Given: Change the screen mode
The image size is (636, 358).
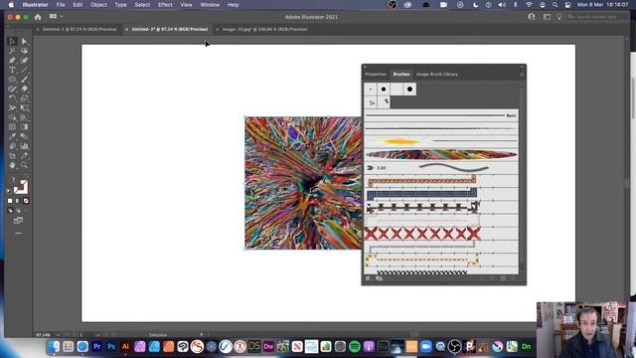Looking at the screenshot, I should coord(18,221).
